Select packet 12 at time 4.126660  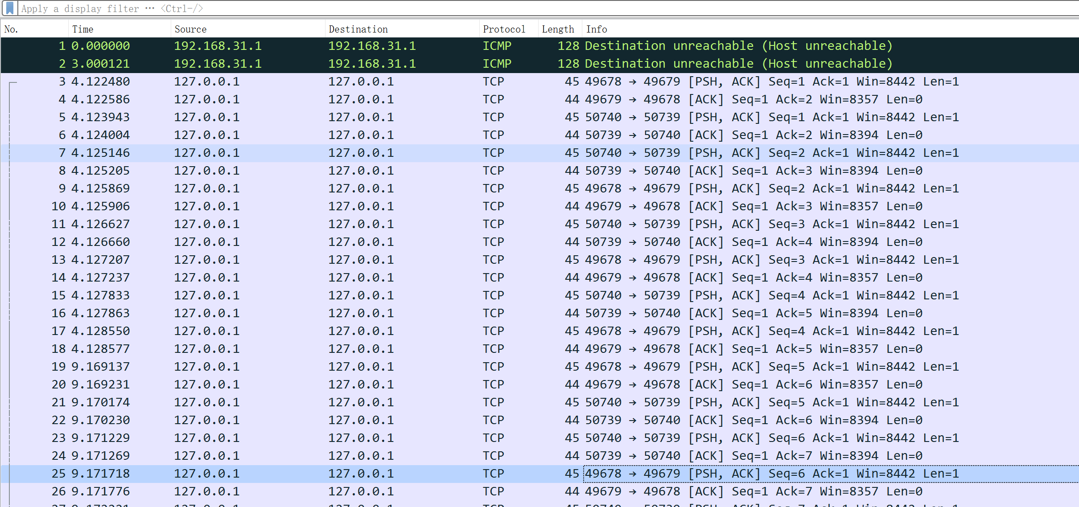pyautogui.click(x=539, y=242)
